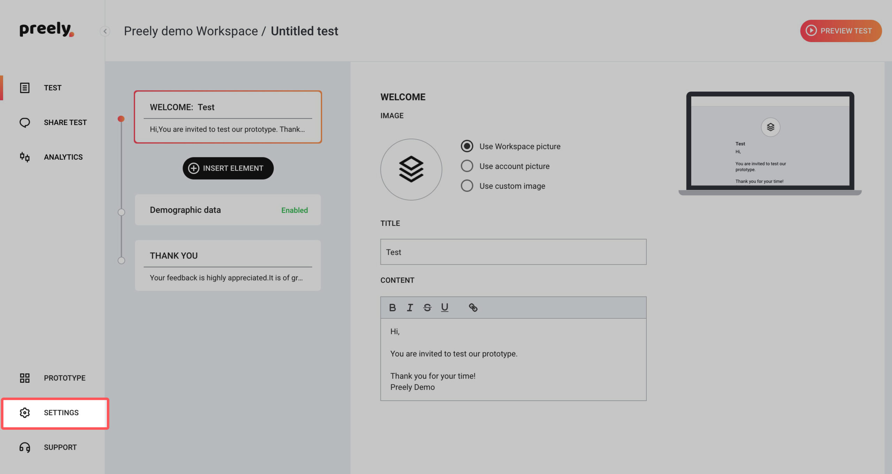
Task: Insert a link using the chain icon
Action: 473,308
